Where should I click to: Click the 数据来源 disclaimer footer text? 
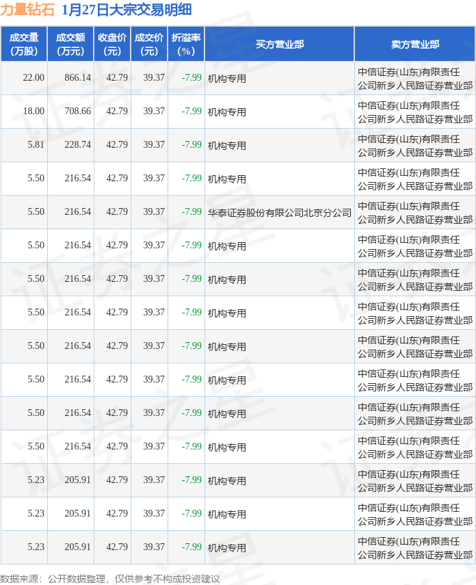point(110,579)
